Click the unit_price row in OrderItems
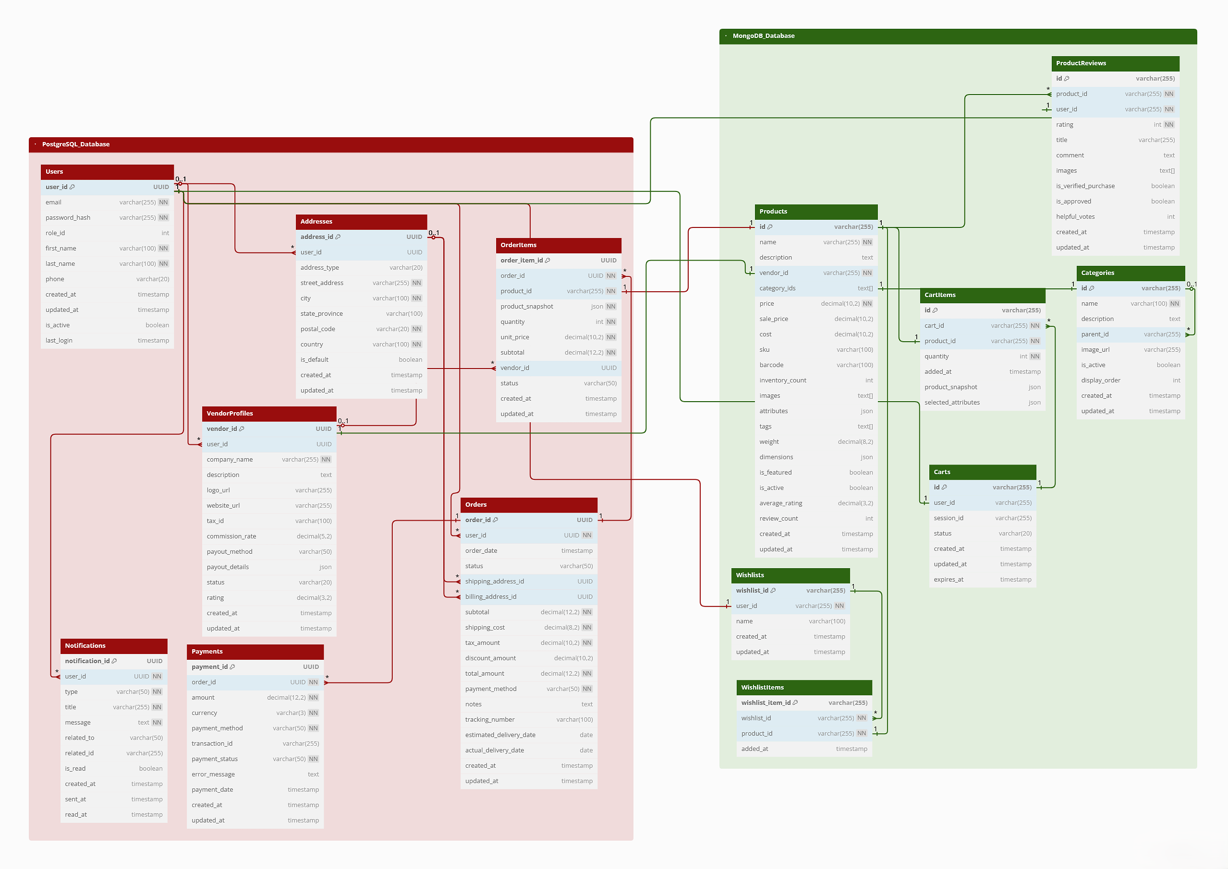The height and width of the screenshot is (869, 1228). click(x=559, y=337)
